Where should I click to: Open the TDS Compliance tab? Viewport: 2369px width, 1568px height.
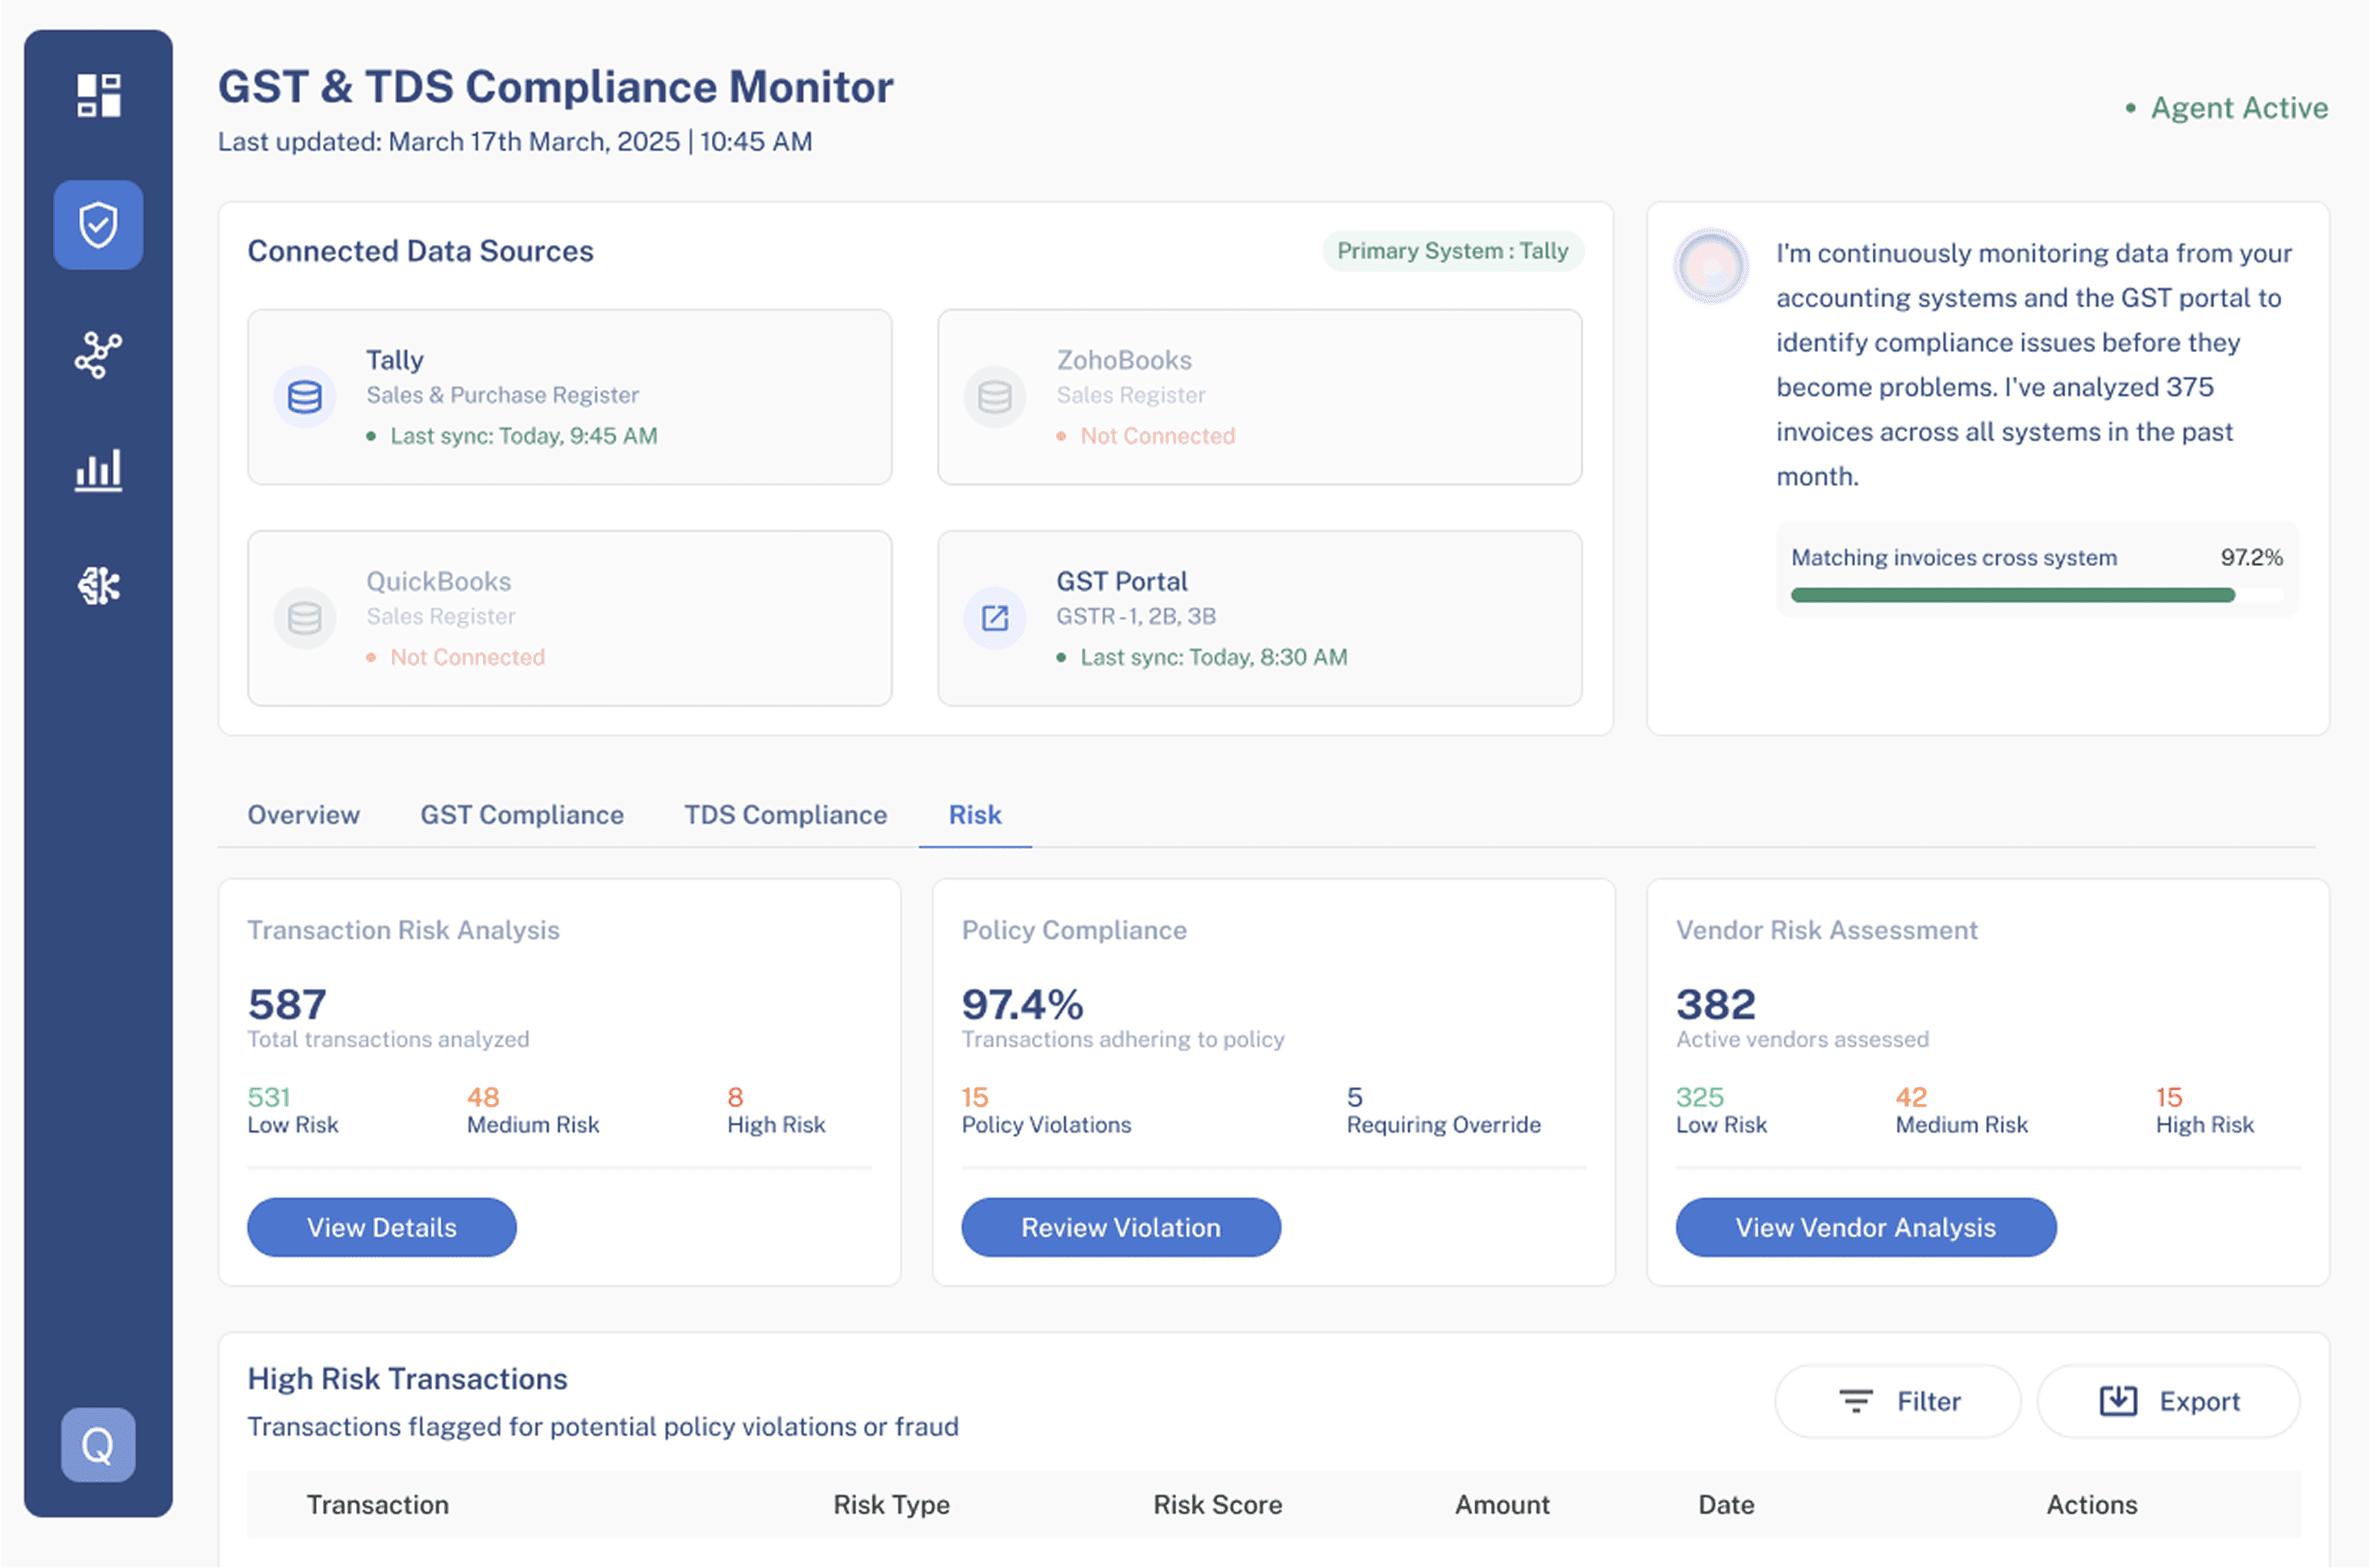785,815
